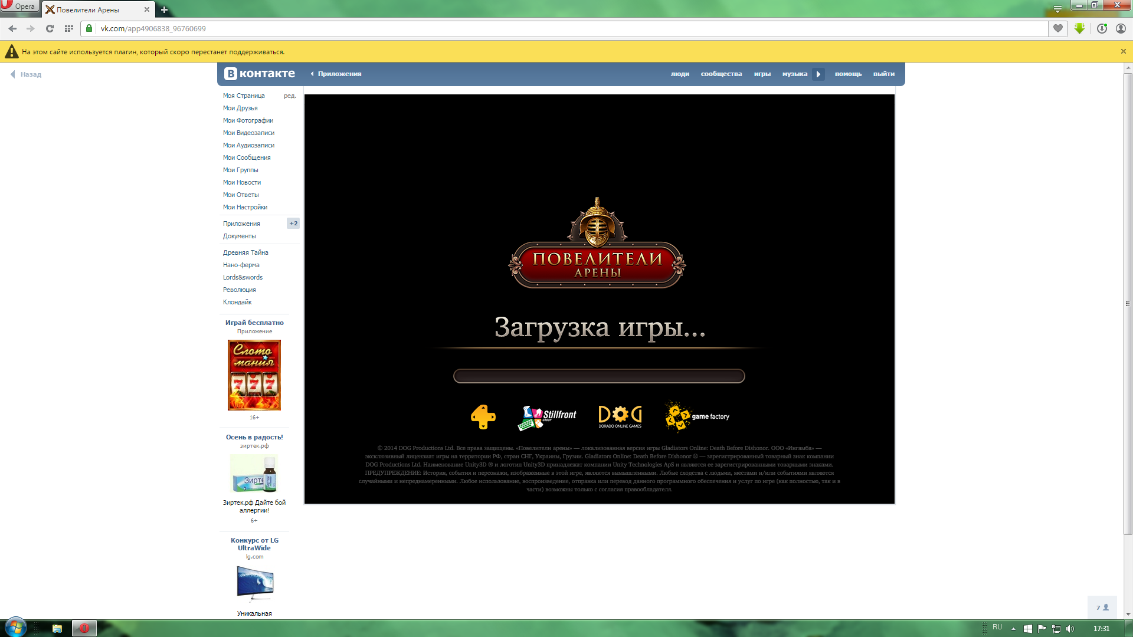Viewport: 1133px width, 637px height.
Task: Click the volume speaker tray icon
Action: point(1070,629)
